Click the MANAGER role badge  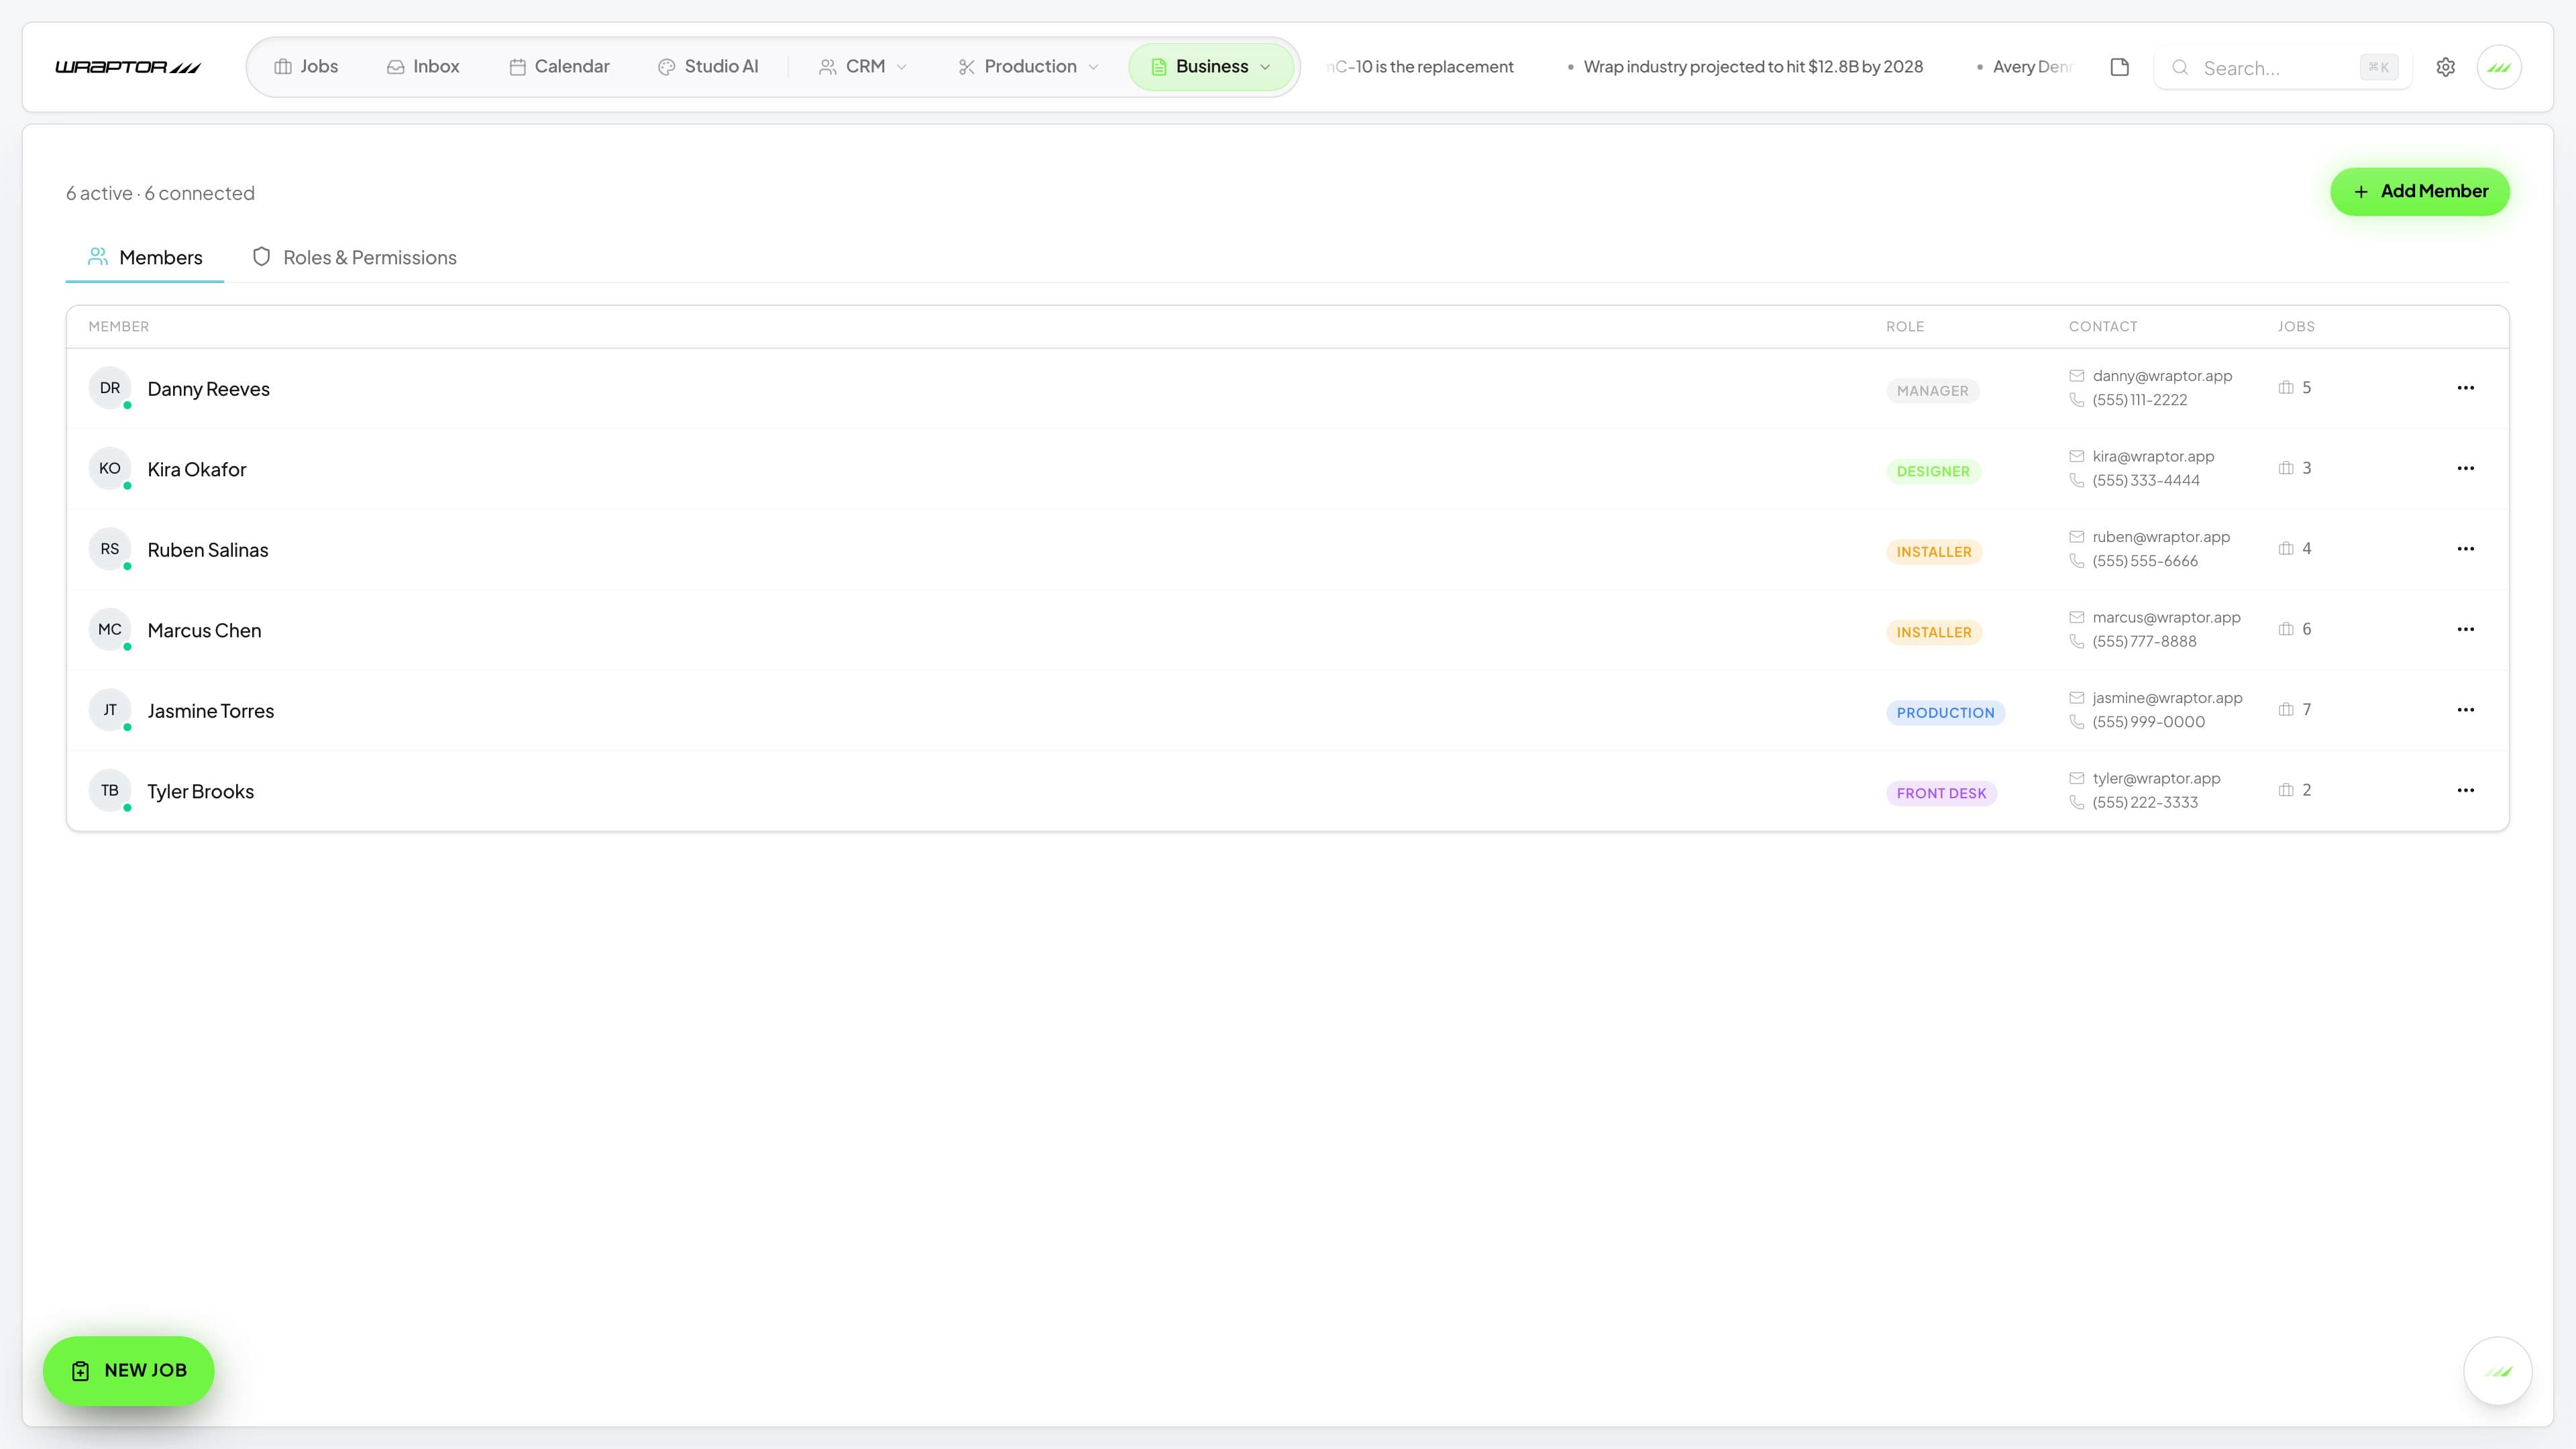(x=1932, y=391)
